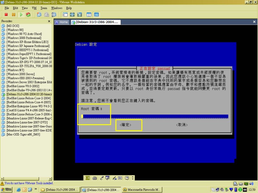The image size is (258, 193).
Task: Select [MS-DOS] in Favorites
Action: point(13,26)
